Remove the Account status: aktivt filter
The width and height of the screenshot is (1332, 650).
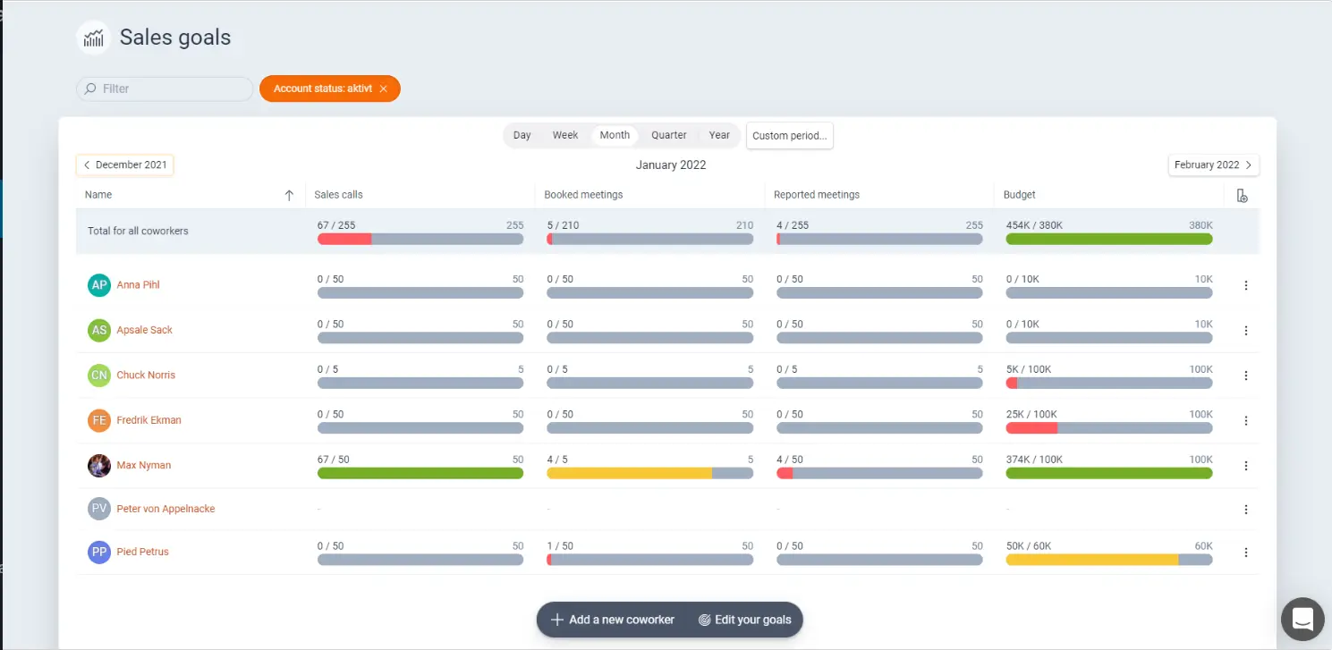pos(383,89)
